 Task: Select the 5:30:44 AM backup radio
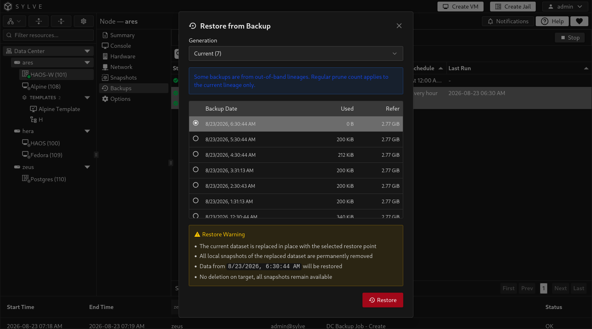pyautogui.click(x=196, y=139)
